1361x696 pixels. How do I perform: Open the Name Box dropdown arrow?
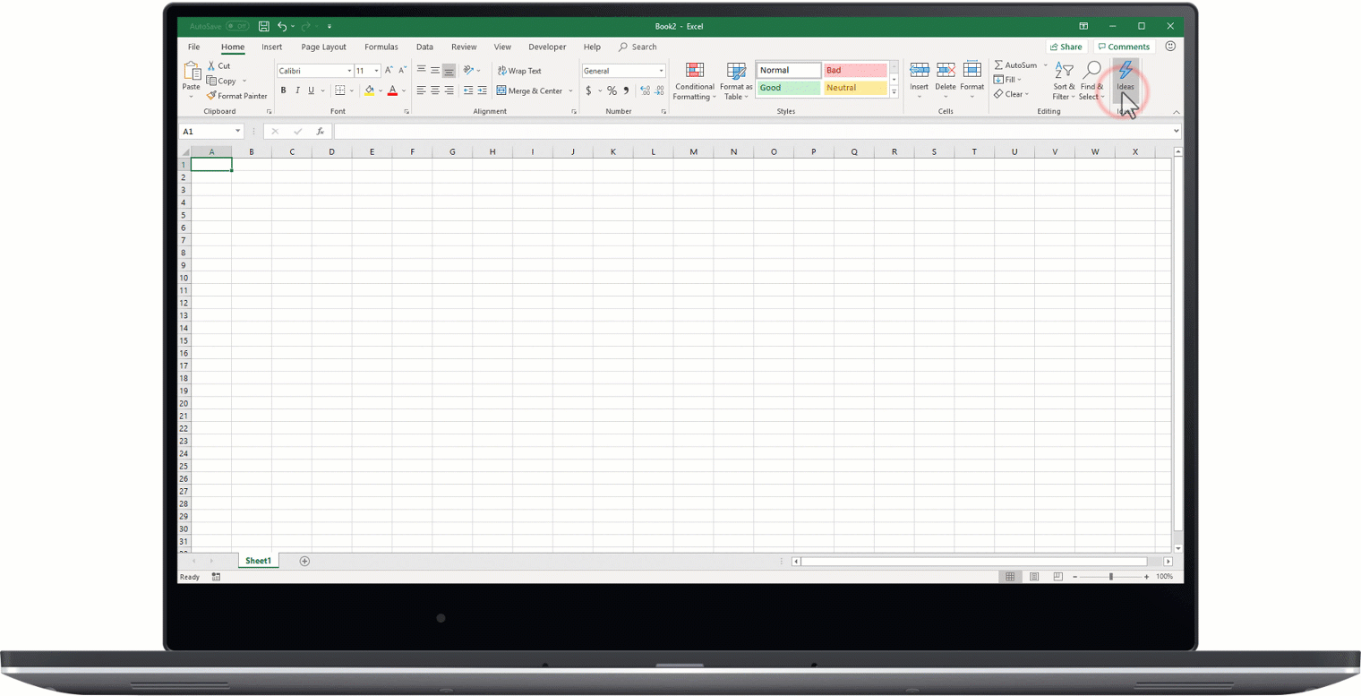coord(237,132)
